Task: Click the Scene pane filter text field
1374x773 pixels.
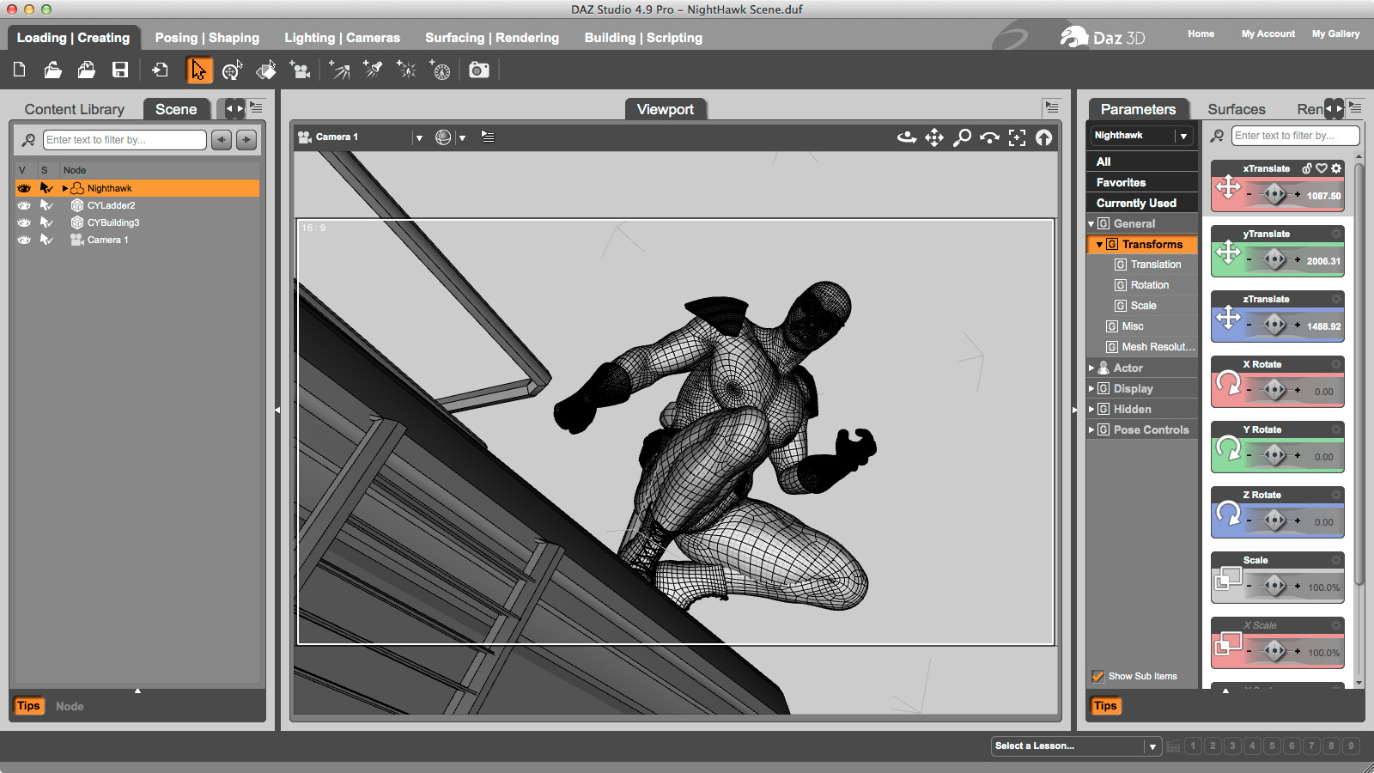Action: (x=125, y=140)
